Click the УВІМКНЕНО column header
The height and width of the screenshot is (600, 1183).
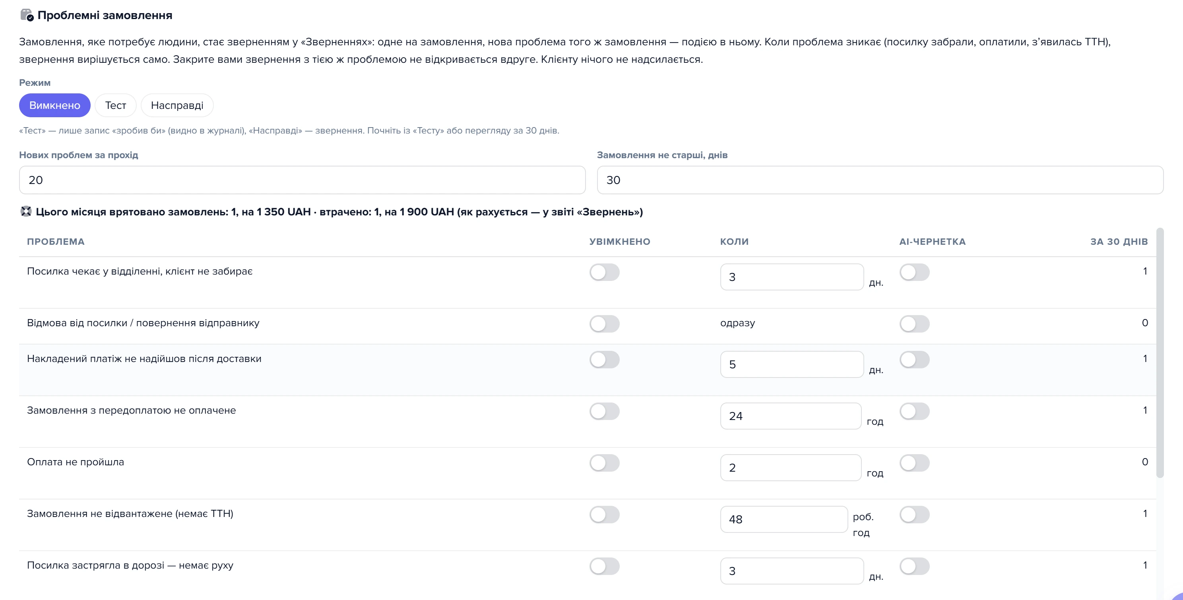click(x=619, y=242)
